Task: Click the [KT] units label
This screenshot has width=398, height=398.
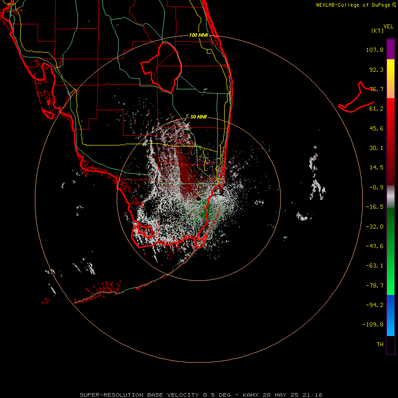Action: [x=378, y=31]
